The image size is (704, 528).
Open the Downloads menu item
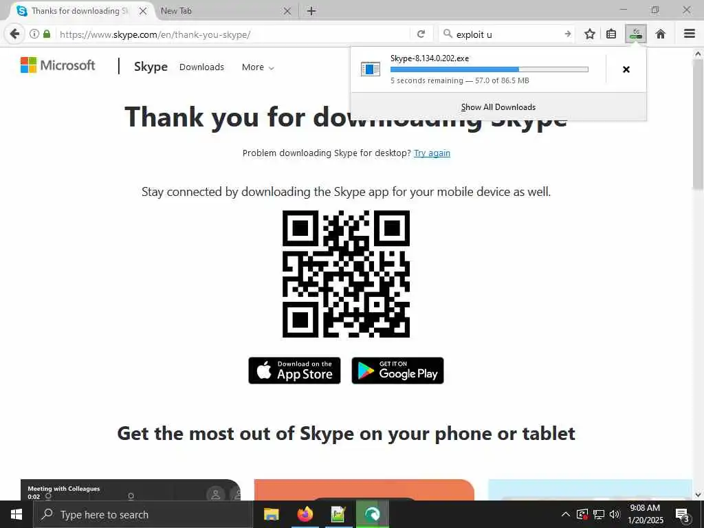click(x=201, y=67)
